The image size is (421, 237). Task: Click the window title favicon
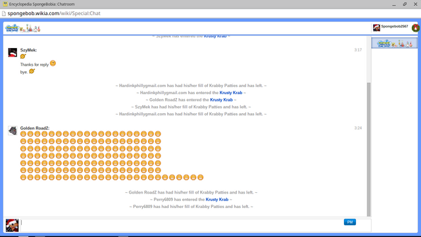[x=5, y=4]
